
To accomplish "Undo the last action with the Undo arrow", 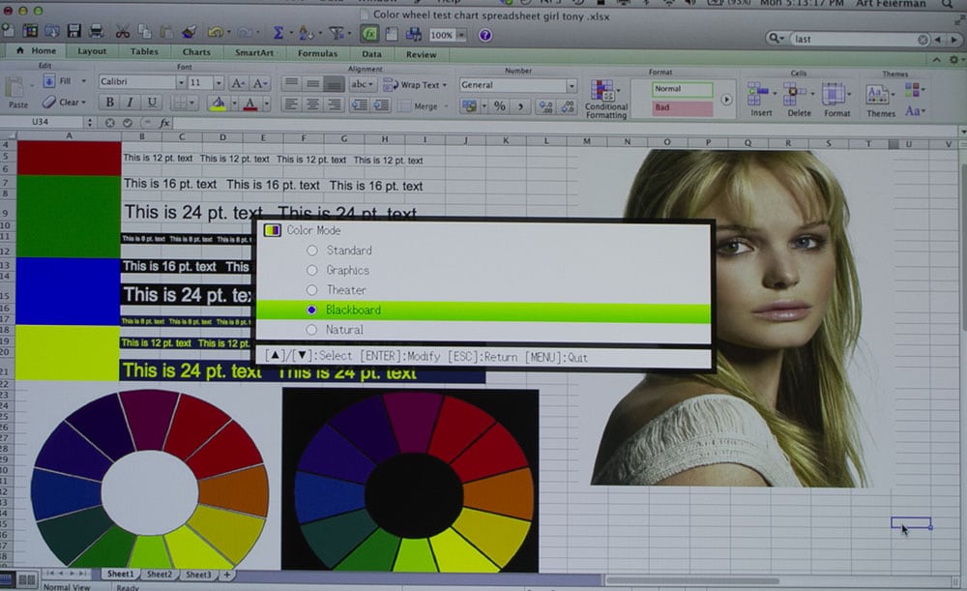I will coord(215,32).
